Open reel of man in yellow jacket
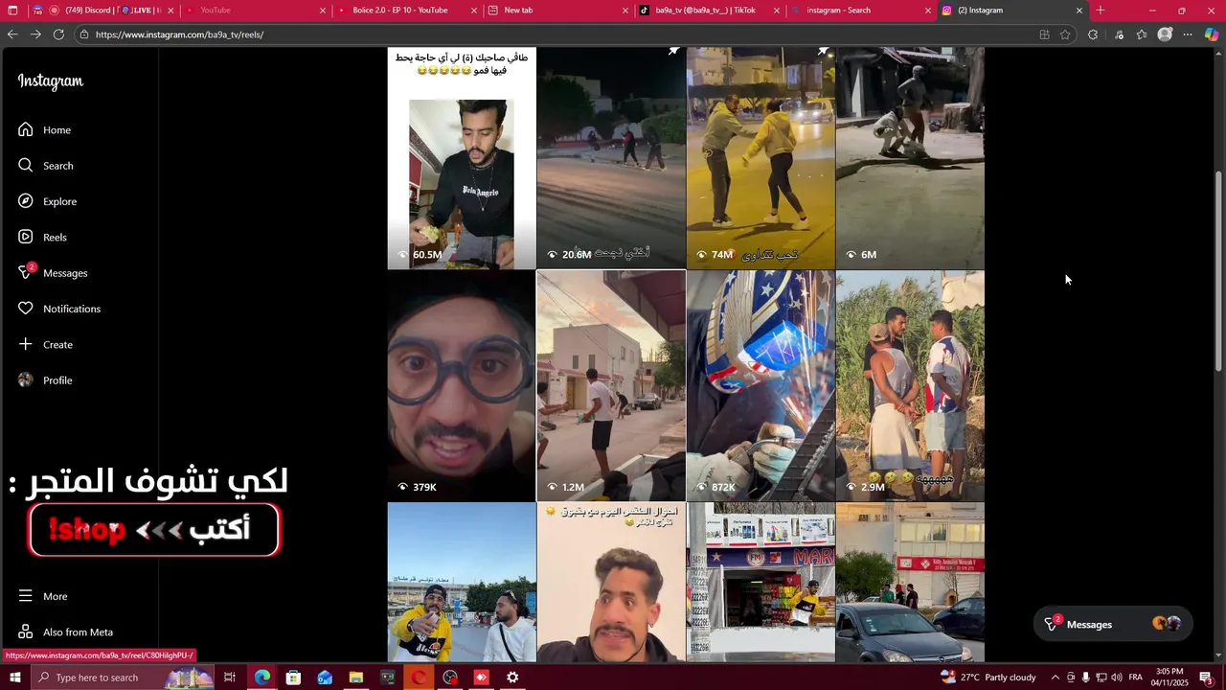Screen dimensions: 1226x690 tap(462, 583)
